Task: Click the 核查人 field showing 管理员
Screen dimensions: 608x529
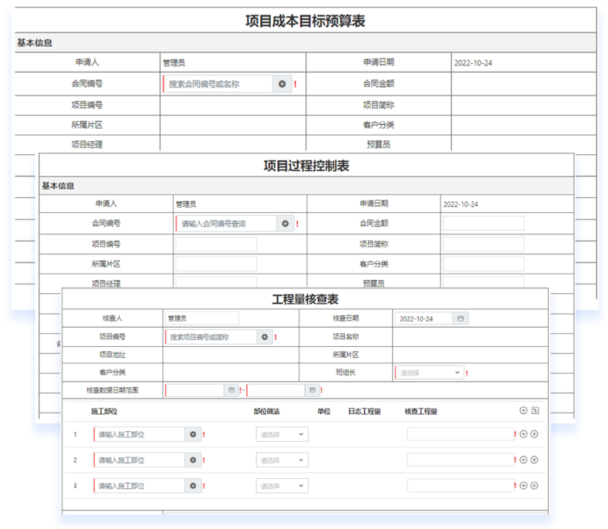Action: (x=201, y=318)
